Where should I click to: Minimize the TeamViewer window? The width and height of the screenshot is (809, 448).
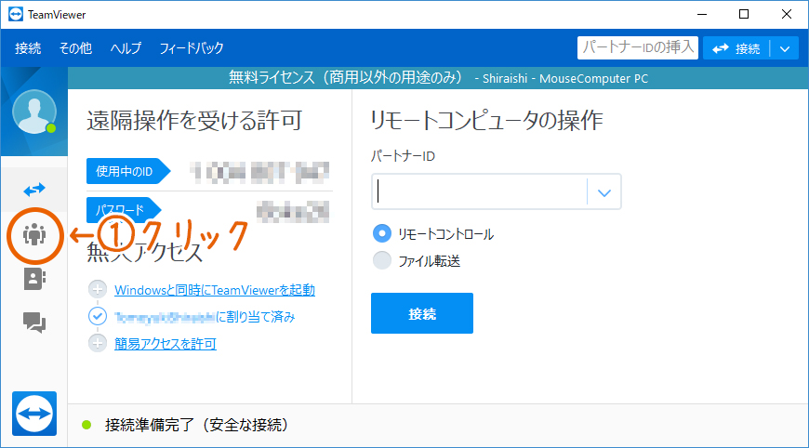pyautogui.click(x=702, y=15)
